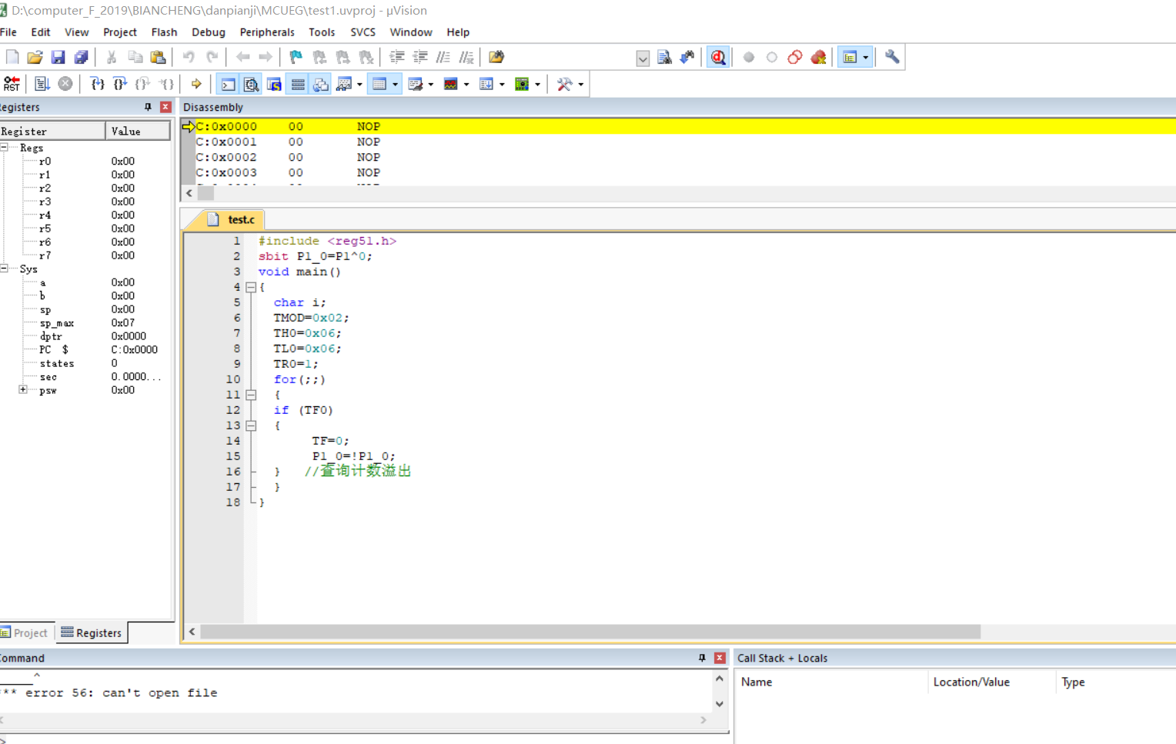Screen dimensions: 1176x744
Task: Switch to the Project tab
Action: 28,633
